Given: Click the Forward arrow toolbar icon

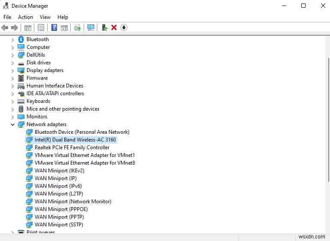Looking at the screenshot, I should 14,27.
